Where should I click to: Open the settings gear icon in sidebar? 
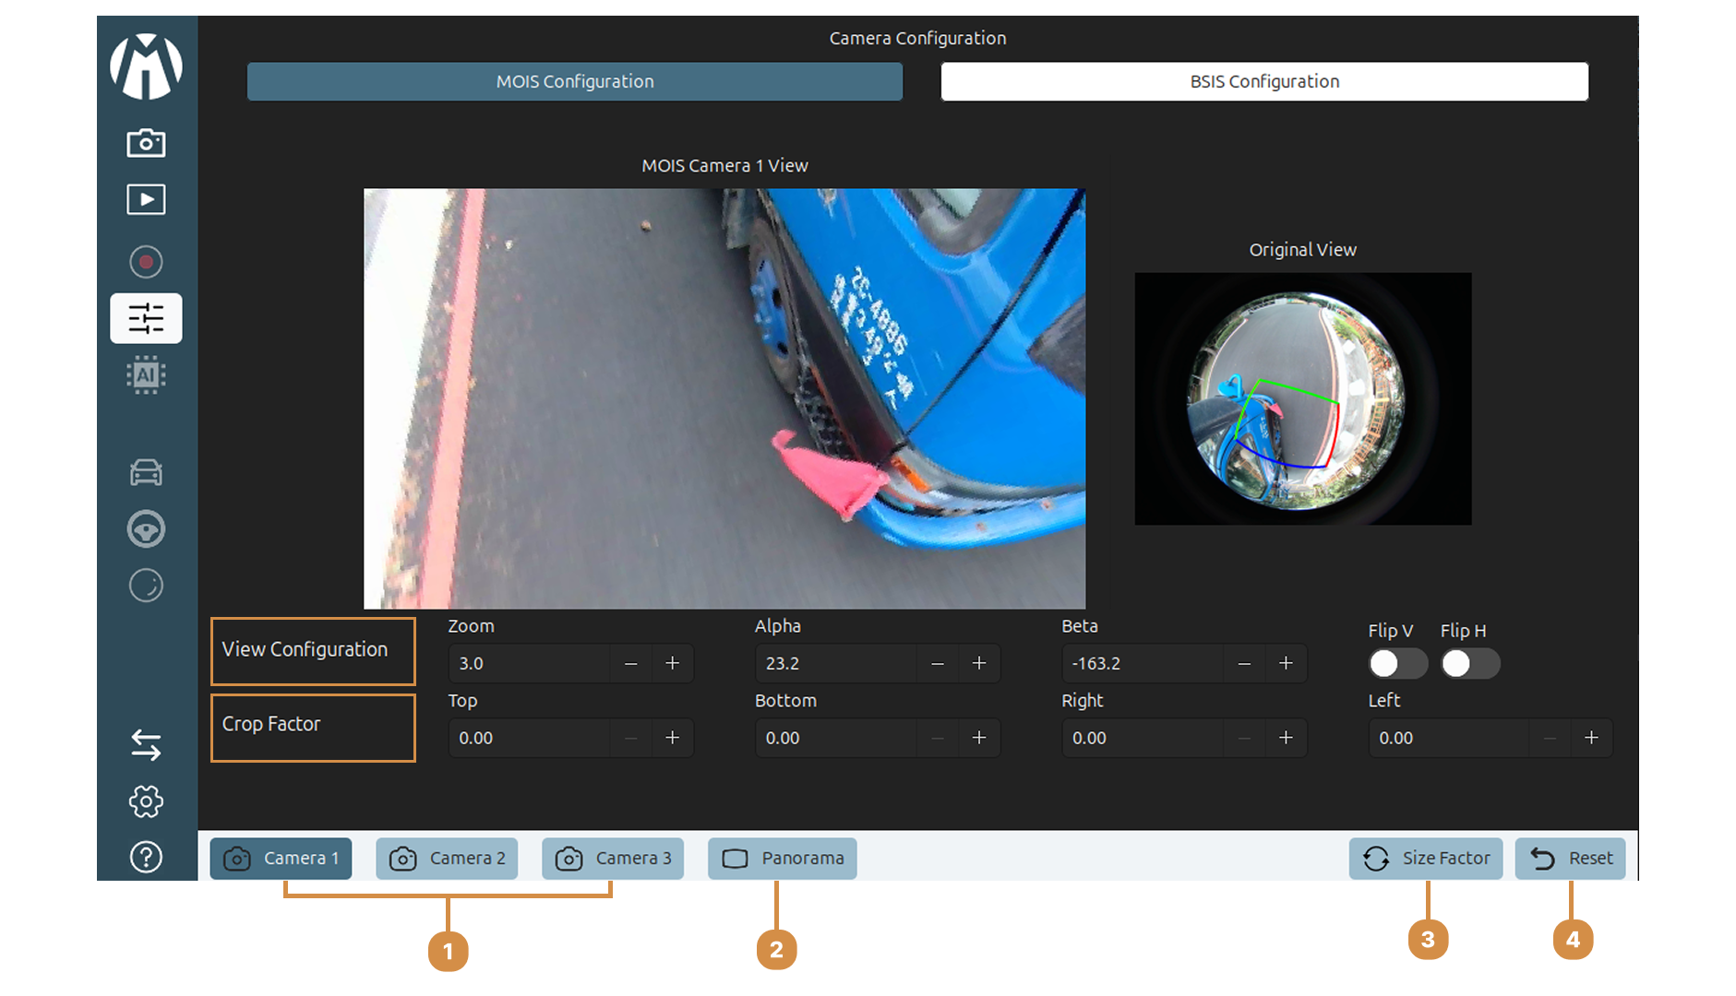pyautogui.click(x=146, y=800)
